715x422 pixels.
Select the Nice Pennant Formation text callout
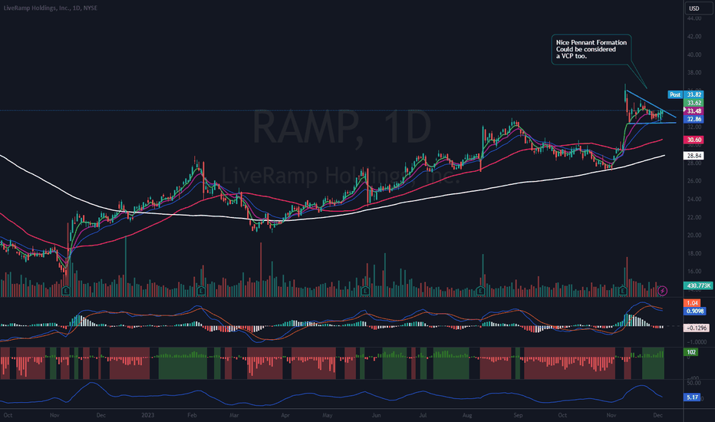pyautogui.click(x=591, y=49)
